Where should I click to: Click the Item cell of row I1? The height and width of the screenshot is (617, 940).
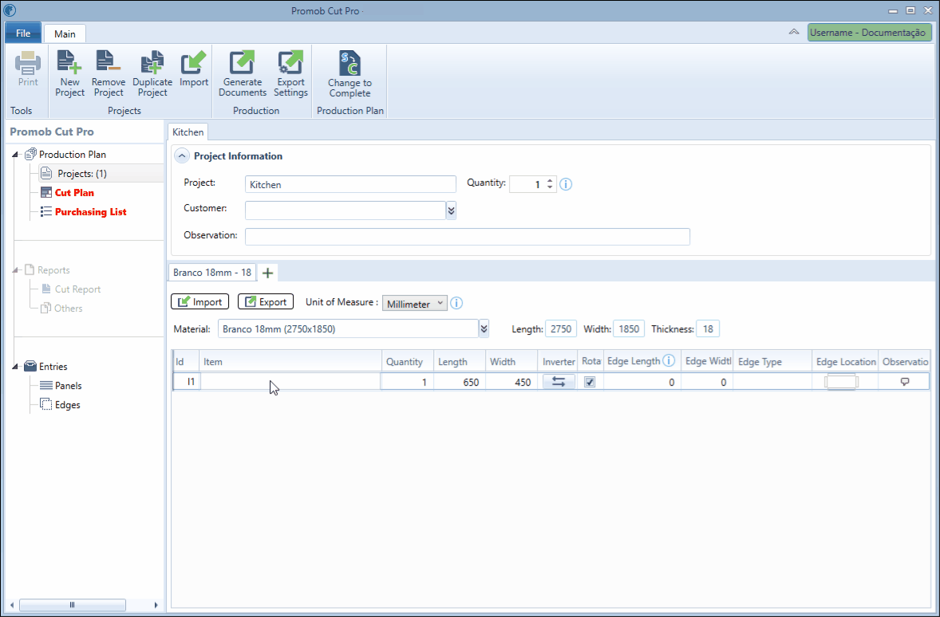pyautogui.click(x=290, y=382)
